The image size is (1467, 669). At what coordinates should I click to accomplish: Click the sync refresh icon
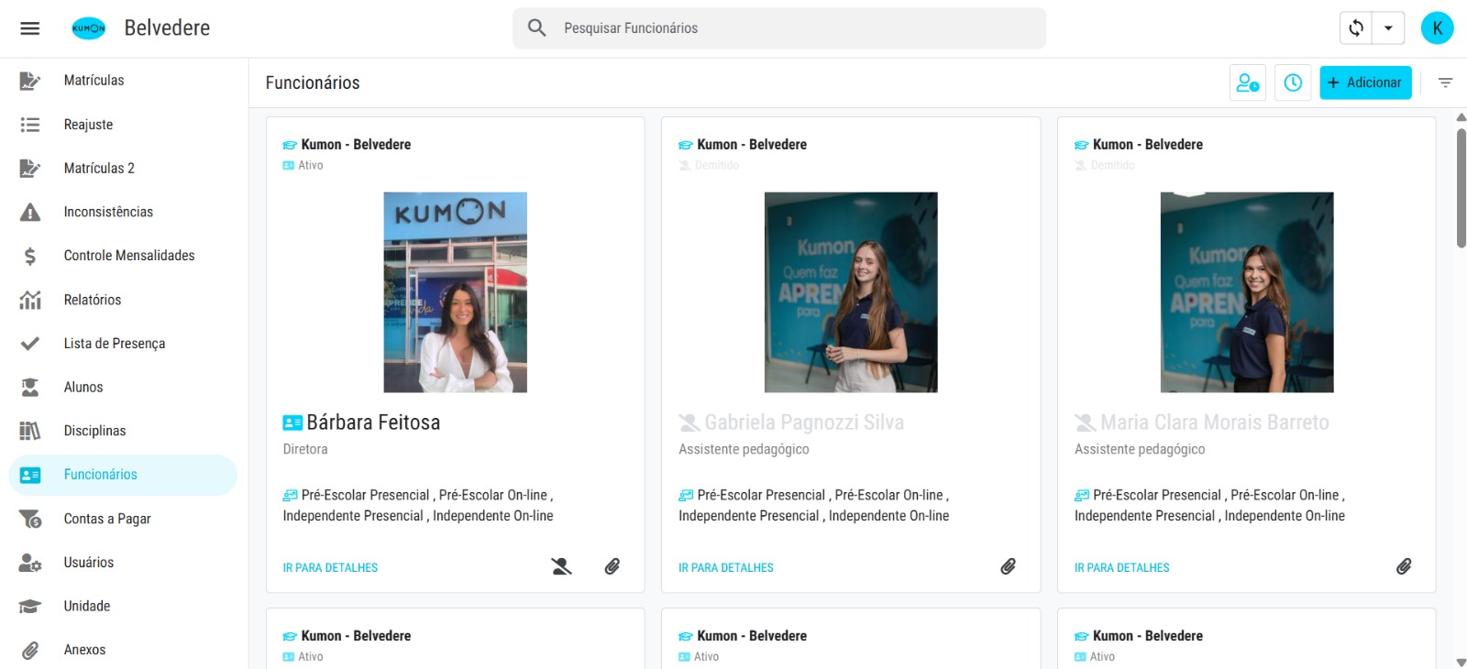point(1356,28)
